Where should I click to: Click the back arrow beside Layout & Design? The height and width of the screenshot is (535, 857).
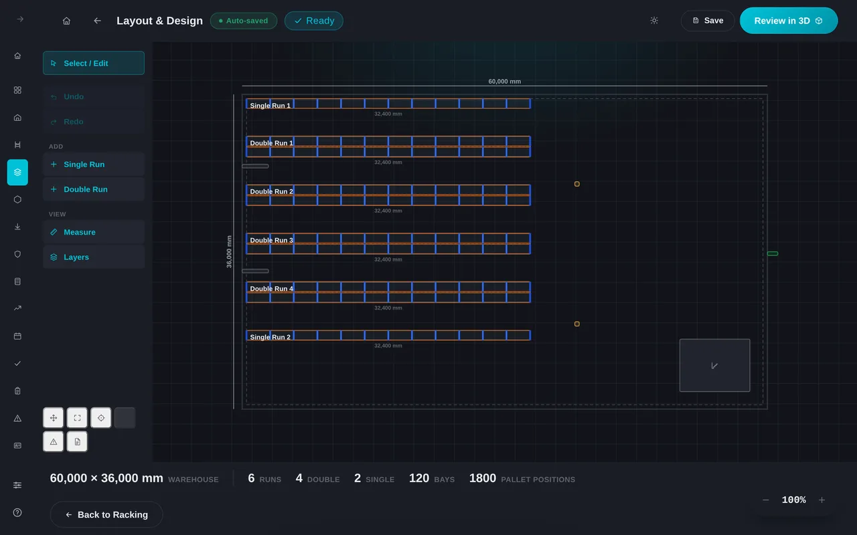(x=97, y=21)
